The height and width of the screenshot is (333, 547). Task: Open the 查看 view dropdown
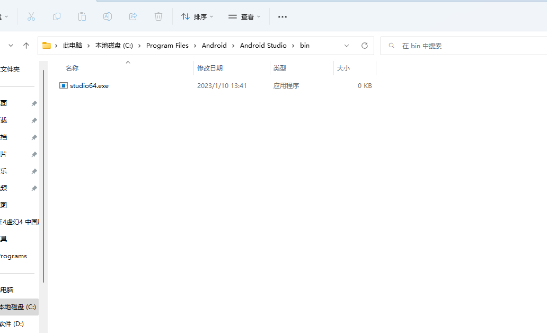click(244, 16)
